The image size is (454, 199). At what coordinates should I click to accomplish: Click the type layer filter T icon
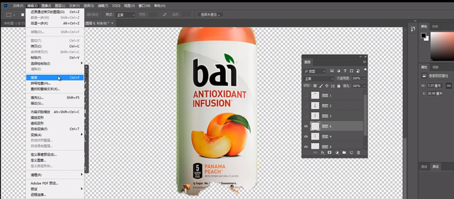345,71
